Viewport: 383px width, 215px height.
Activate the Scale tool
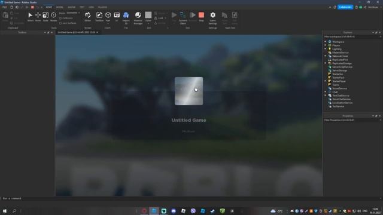coord(45,17)
